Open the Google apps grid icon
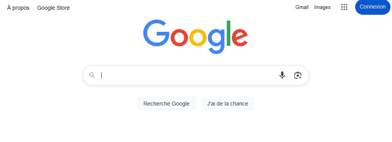 pyautogui.click(x=344, y=7)
